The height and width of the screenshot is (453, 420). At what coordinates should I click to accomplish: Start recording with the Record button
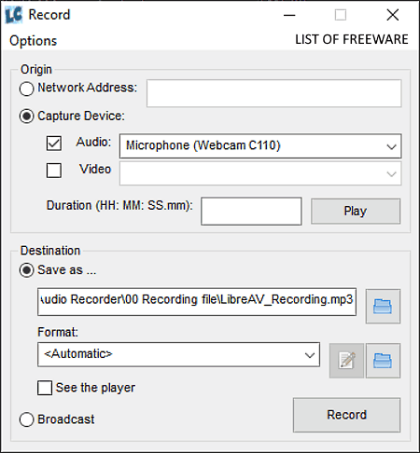click(x=346, y=415)
